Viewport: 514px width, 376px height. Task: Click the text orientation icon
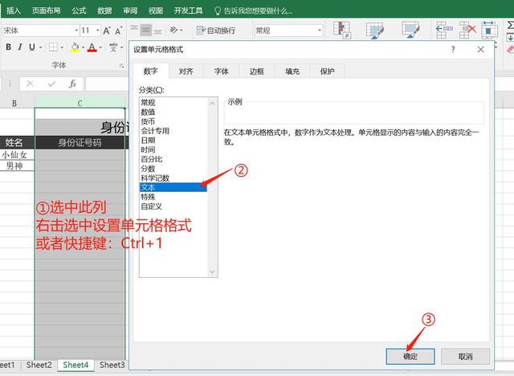click(173, 31)
